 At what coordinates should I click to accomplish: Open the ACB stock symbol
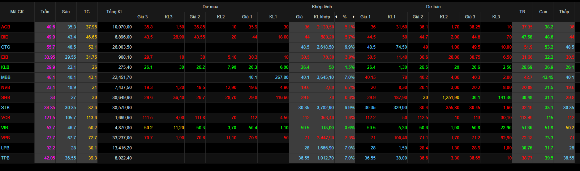pyautogui.click(x=6, y=27)
